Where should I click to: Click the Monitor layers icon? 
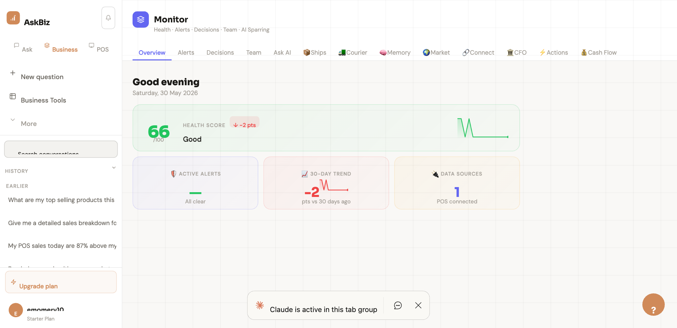(141, 20)
